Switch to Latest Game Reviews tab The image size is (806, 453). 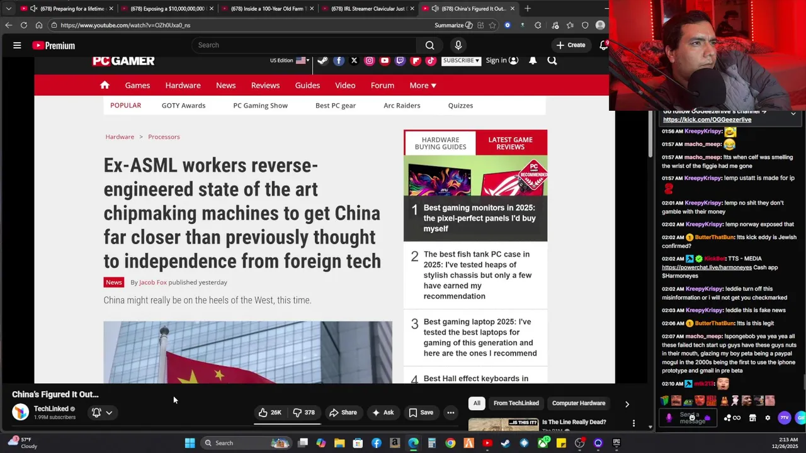(510, 143)
